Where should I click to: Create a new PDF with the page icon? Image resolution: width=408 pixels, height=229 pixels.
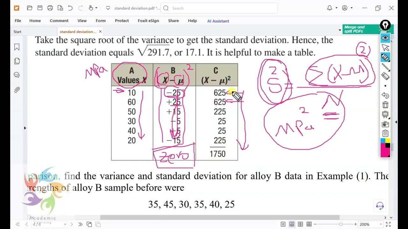tap(60, 8)
